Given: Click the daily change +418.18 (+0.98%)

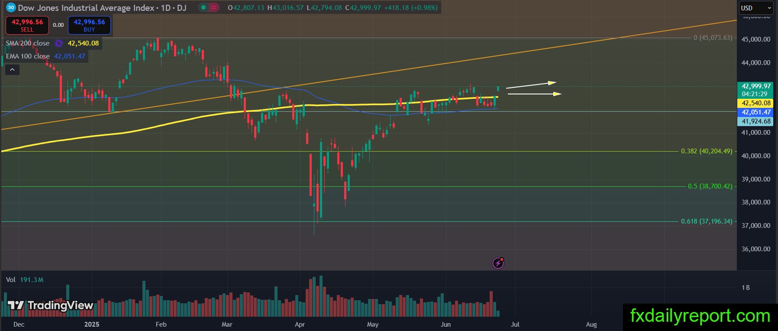Looking at the screenshot, I should click(x=411, y=7).
